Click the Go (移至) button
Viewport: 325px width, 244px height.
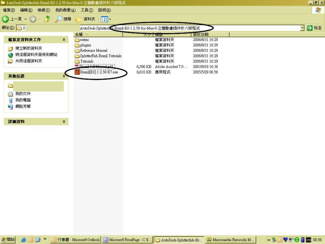point(314,28)
